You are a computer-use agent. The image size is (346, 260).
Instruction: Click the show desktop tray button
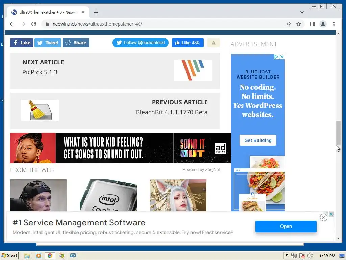(x=342, y=256)
